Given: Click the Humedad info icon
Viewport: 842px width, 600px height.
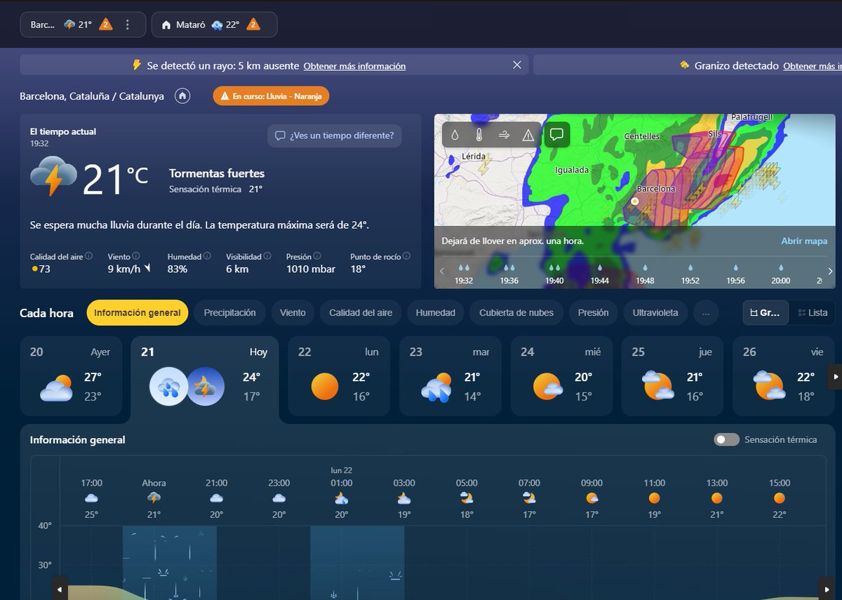Looking at the screenshot, I should tap(207, 257).
